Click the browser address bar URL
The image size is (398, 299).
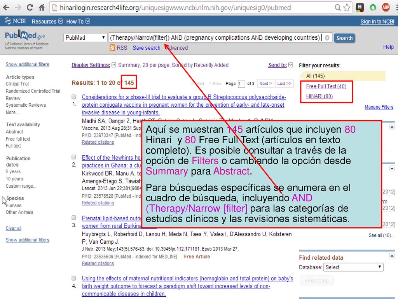[x=175, y=8]
